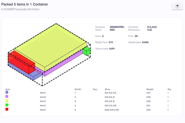Select the 'Item A' row label
The image size is (185, 123).
pyautogui.click(x=43, y=93)
